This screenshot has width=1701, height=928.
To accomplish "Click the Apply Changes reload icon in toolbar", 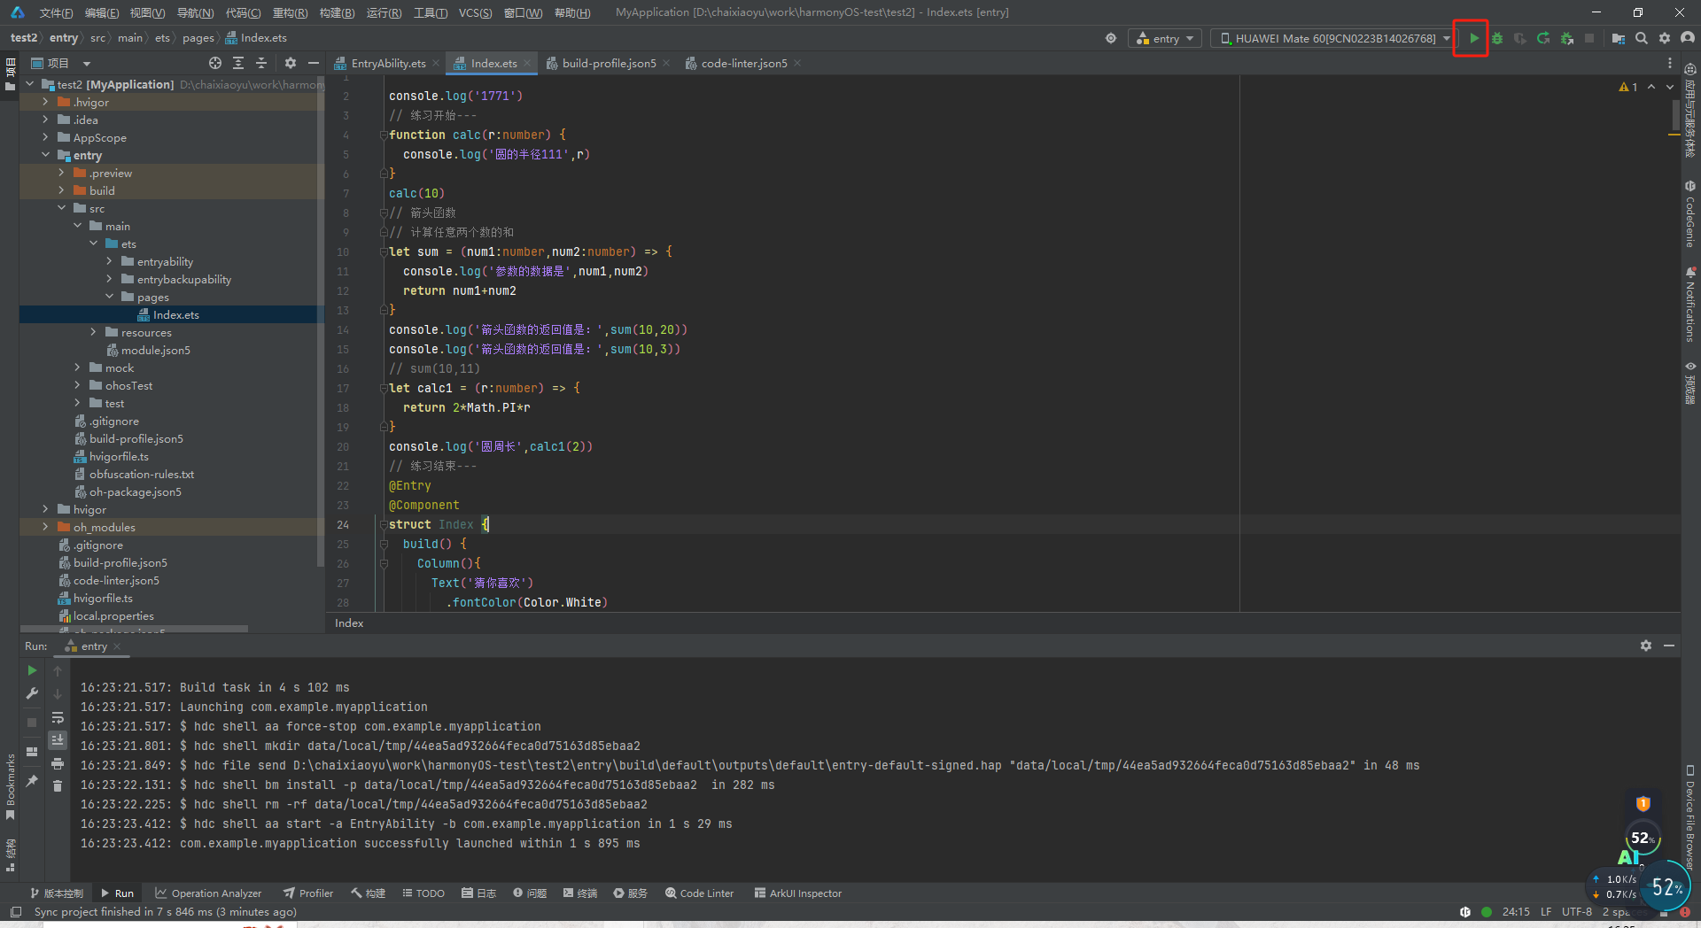I will click(x=1543, y=38).
